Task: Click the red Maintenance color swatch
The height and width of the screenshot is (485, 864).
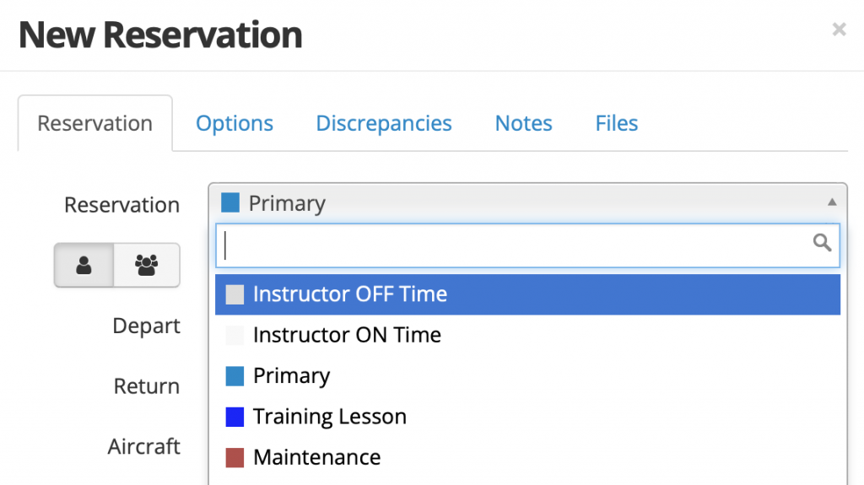Action: (235, 457)
